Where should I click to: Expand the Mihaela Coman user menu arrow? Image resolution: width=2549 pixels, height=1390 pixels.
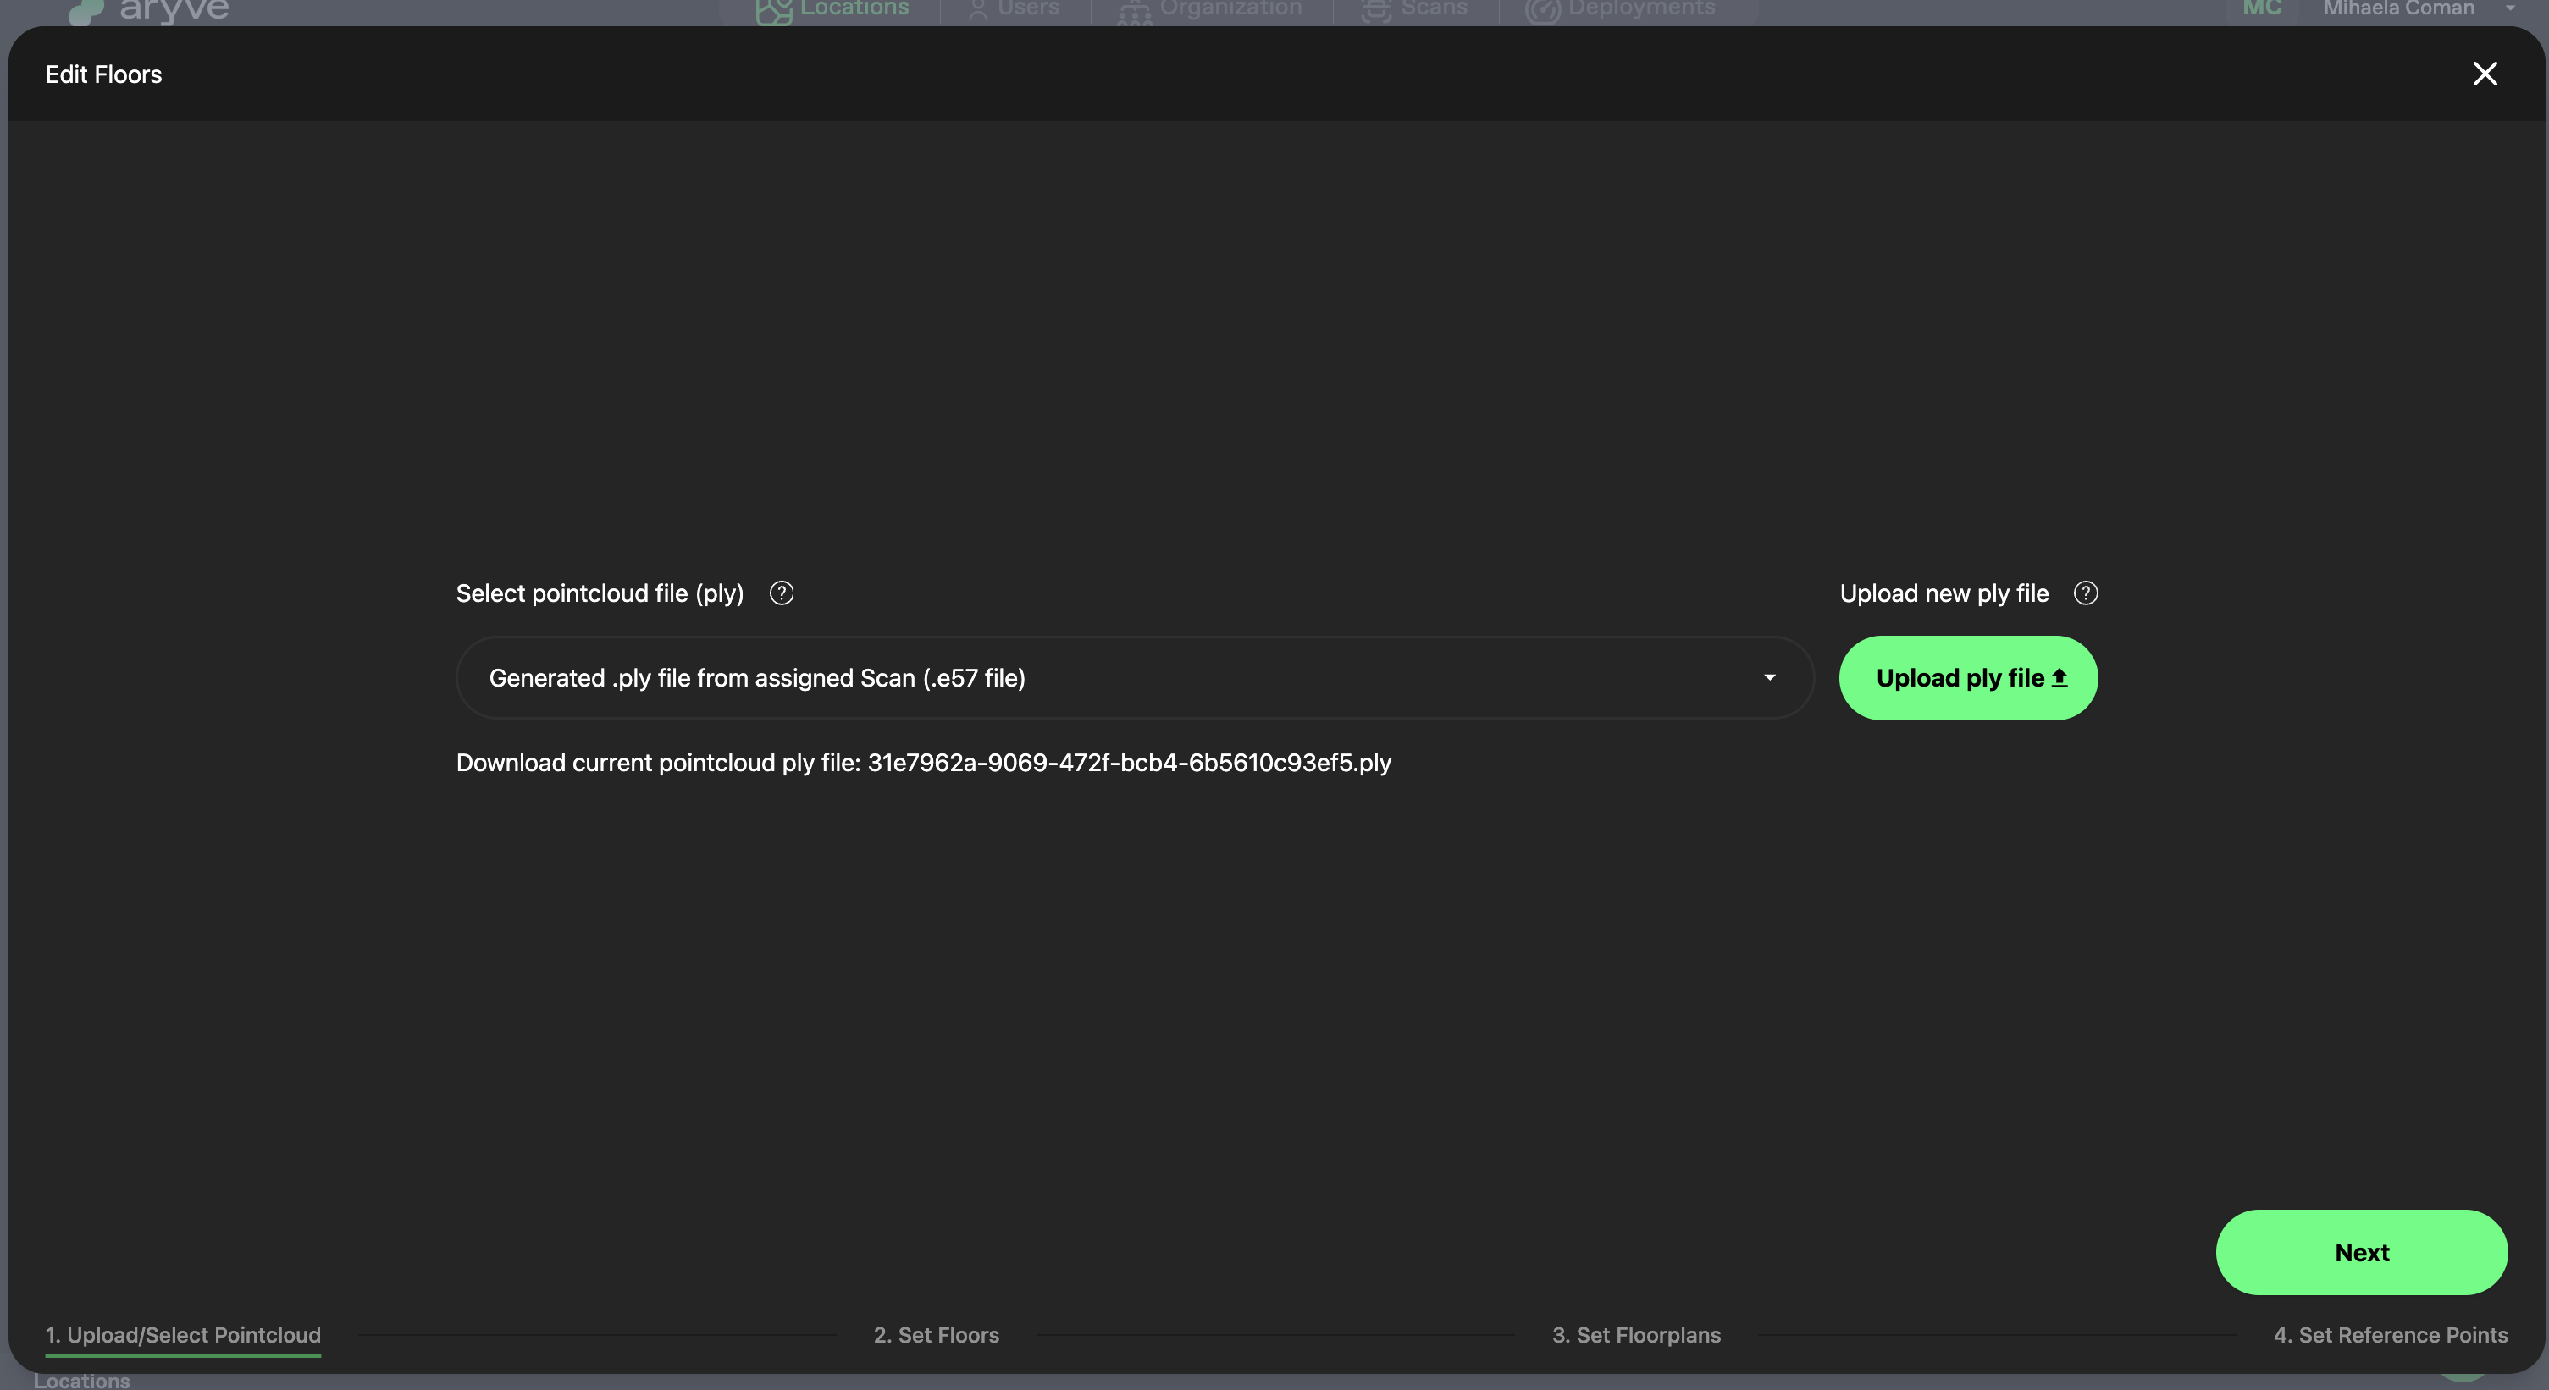click(2510, 9)
